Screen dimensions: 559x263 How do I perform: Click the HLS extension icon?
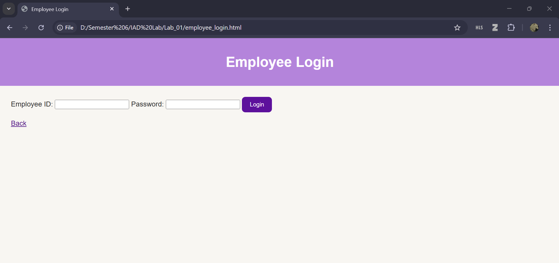tap(479, 28)
